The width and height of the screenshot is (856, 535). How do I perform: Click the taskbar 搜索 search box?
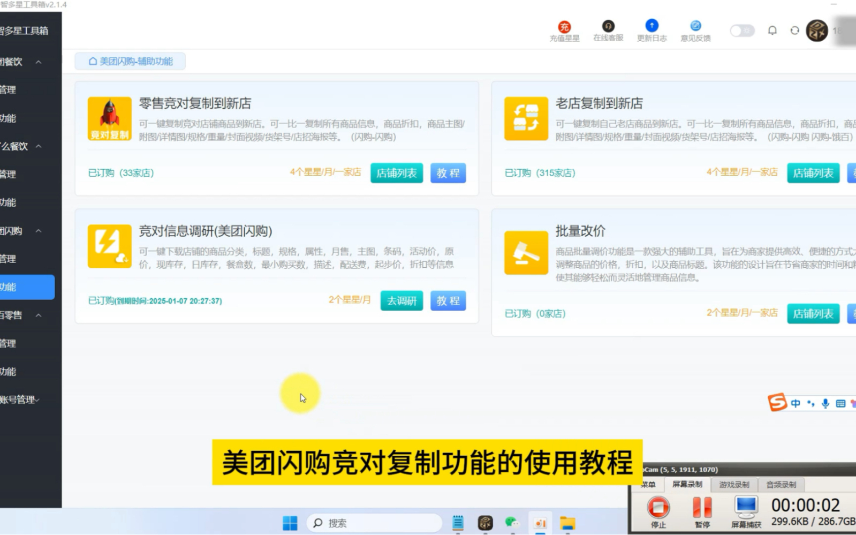[374, 523]
